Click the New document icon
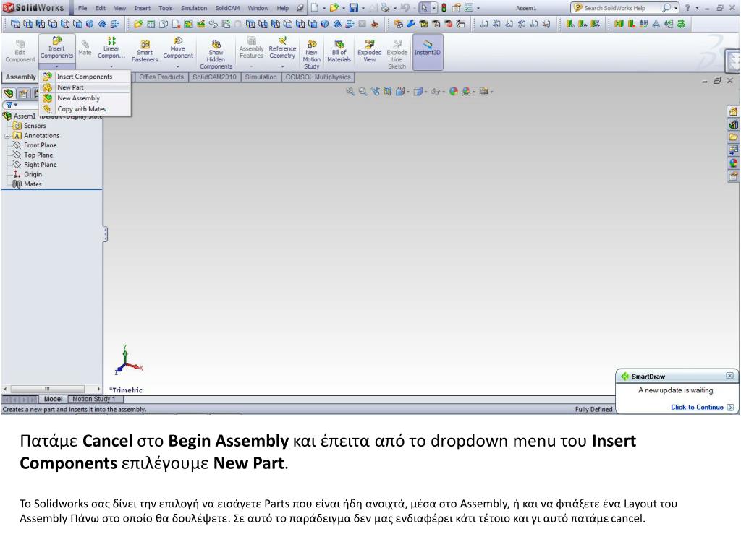Viewport: 741px width, 555px height. (314, 8)
